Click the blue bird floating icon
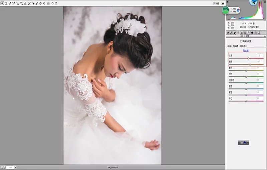 (253, 2)
